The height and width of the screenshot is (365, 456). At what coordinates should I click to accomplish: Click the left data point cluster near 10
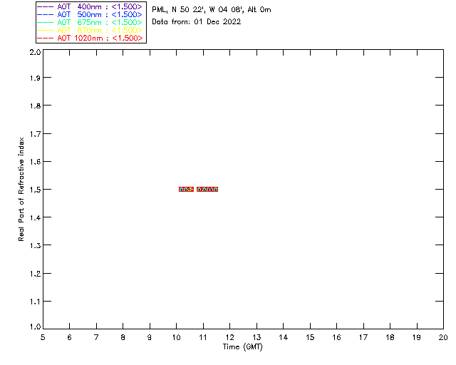pos(186,189)
